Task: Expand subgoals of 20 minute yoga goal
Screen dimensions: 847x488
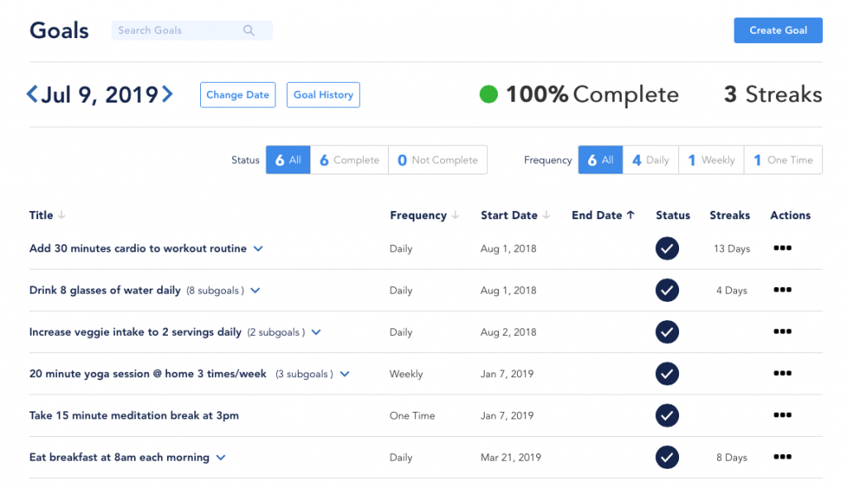Action: coord(345,374)
